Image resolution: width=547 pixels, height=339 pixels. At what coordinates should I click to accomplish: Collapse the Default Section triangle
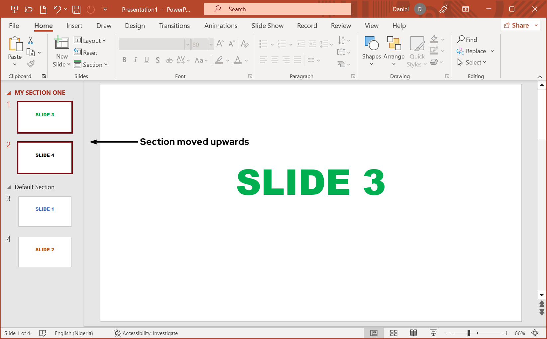pyautogui.click(x=9, y=187)
